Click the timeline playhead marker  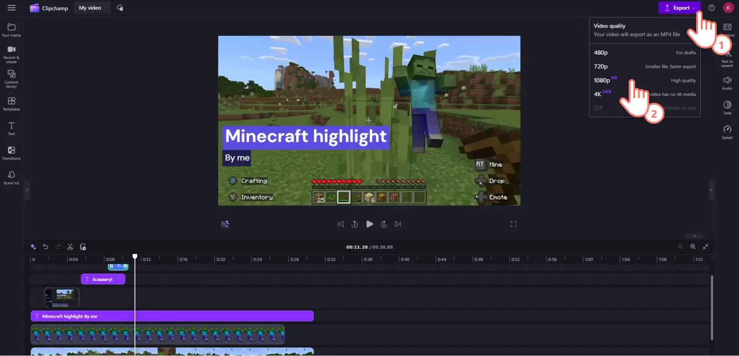[x=135, y=256]
